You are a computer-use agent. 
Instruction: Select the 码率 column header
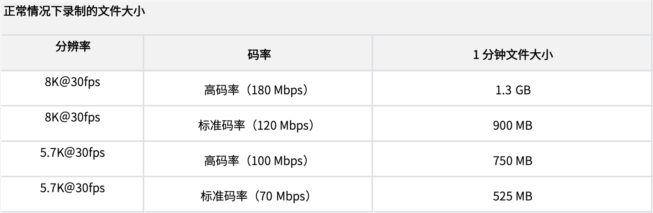(x=259, y=54)
